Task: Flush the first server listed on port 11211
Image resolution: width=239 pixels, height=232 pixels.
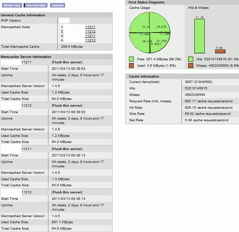Action: pos(67,62)
